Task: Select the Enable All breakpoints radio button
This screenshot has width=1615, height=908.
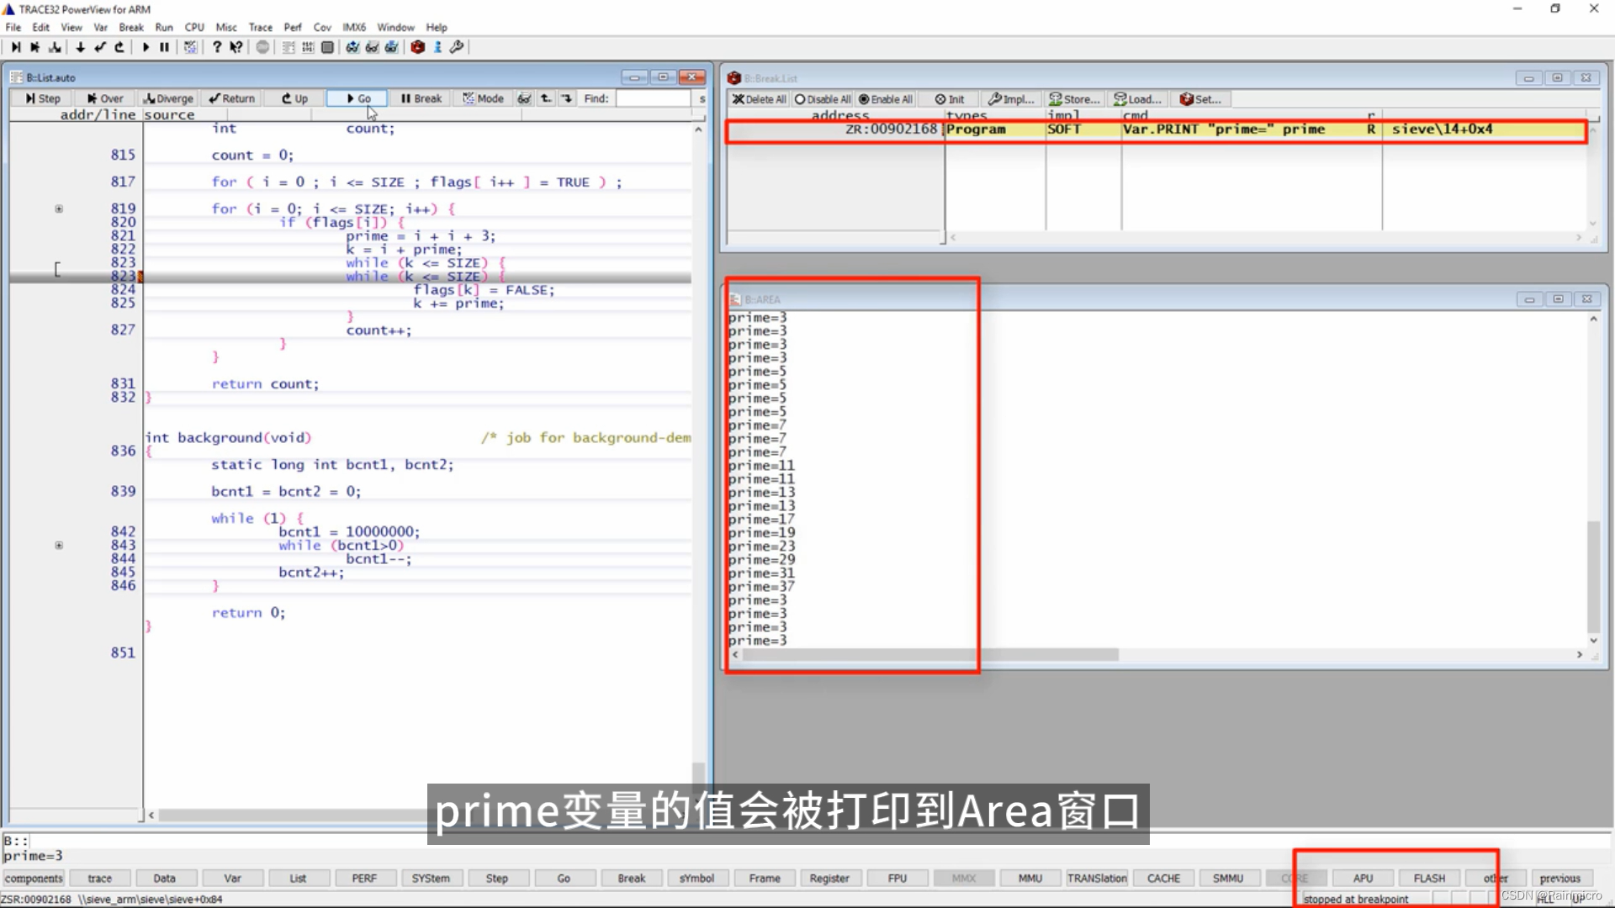Action: click(885, 99)
